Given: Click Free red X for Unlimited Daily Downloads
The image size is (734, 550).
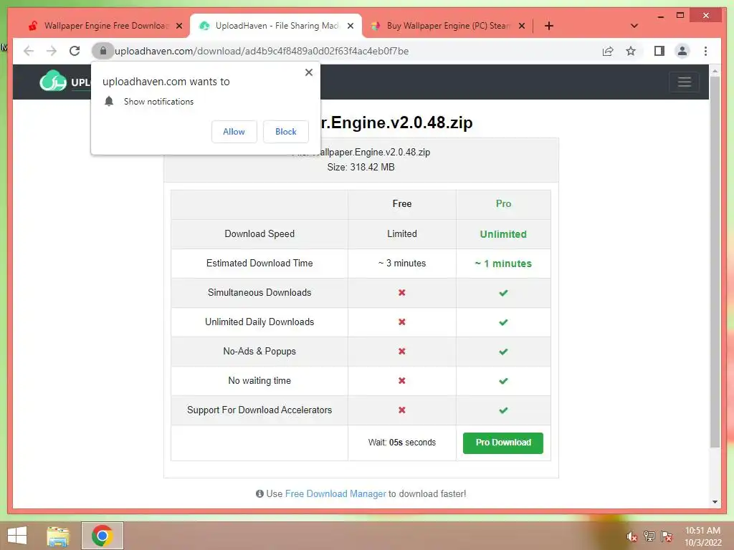Looking at the screenshot, I should tap(401, 322).
